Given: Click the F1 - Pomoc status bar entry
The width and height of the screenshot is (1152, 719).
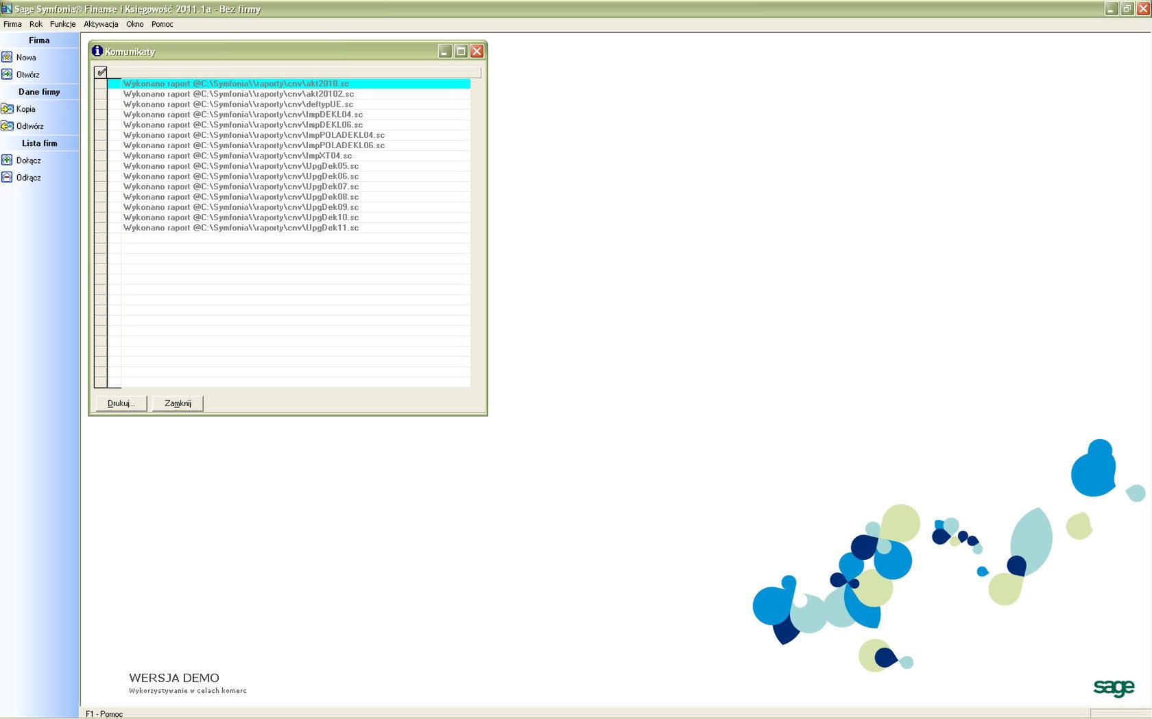Looking at the screenshot, I should pyautogui.click(x=104, y=714).
